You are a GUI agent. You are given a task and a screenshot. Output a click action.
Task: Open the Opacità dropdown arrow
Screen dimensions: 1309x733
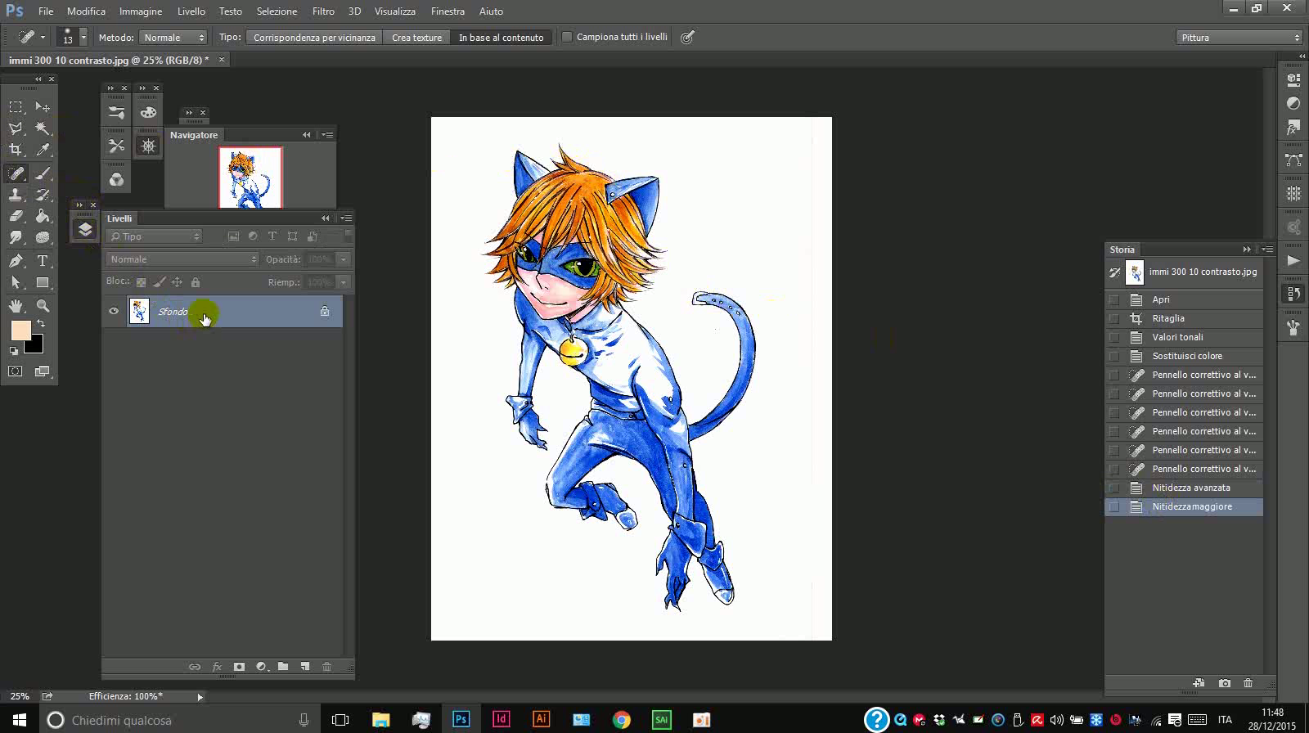point(344,259)
